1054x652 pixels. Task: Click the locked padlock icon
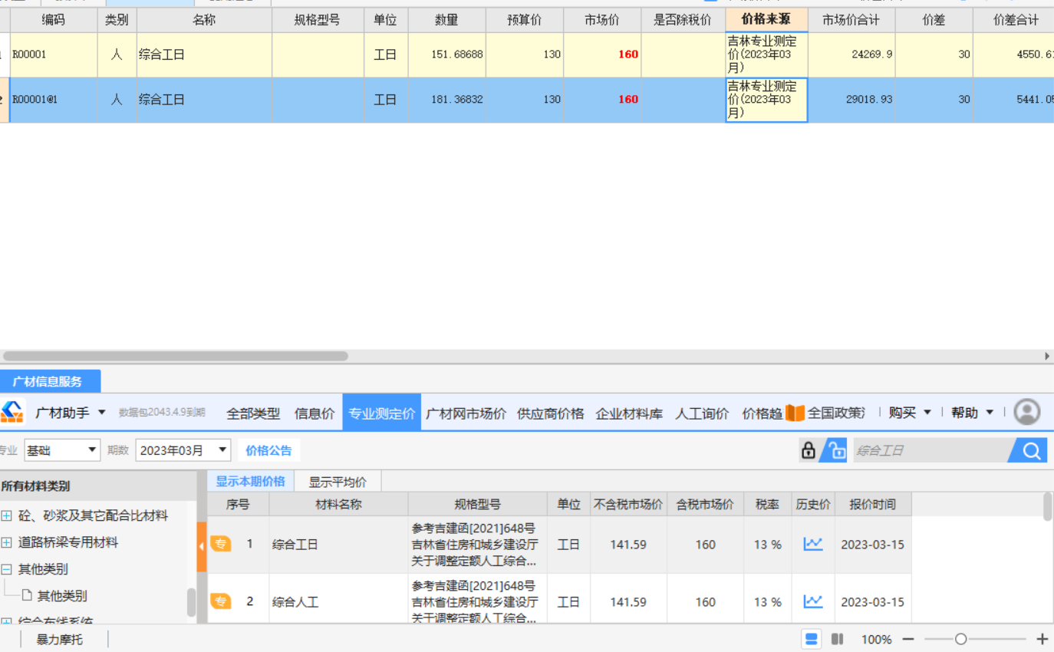click(808, 450)
